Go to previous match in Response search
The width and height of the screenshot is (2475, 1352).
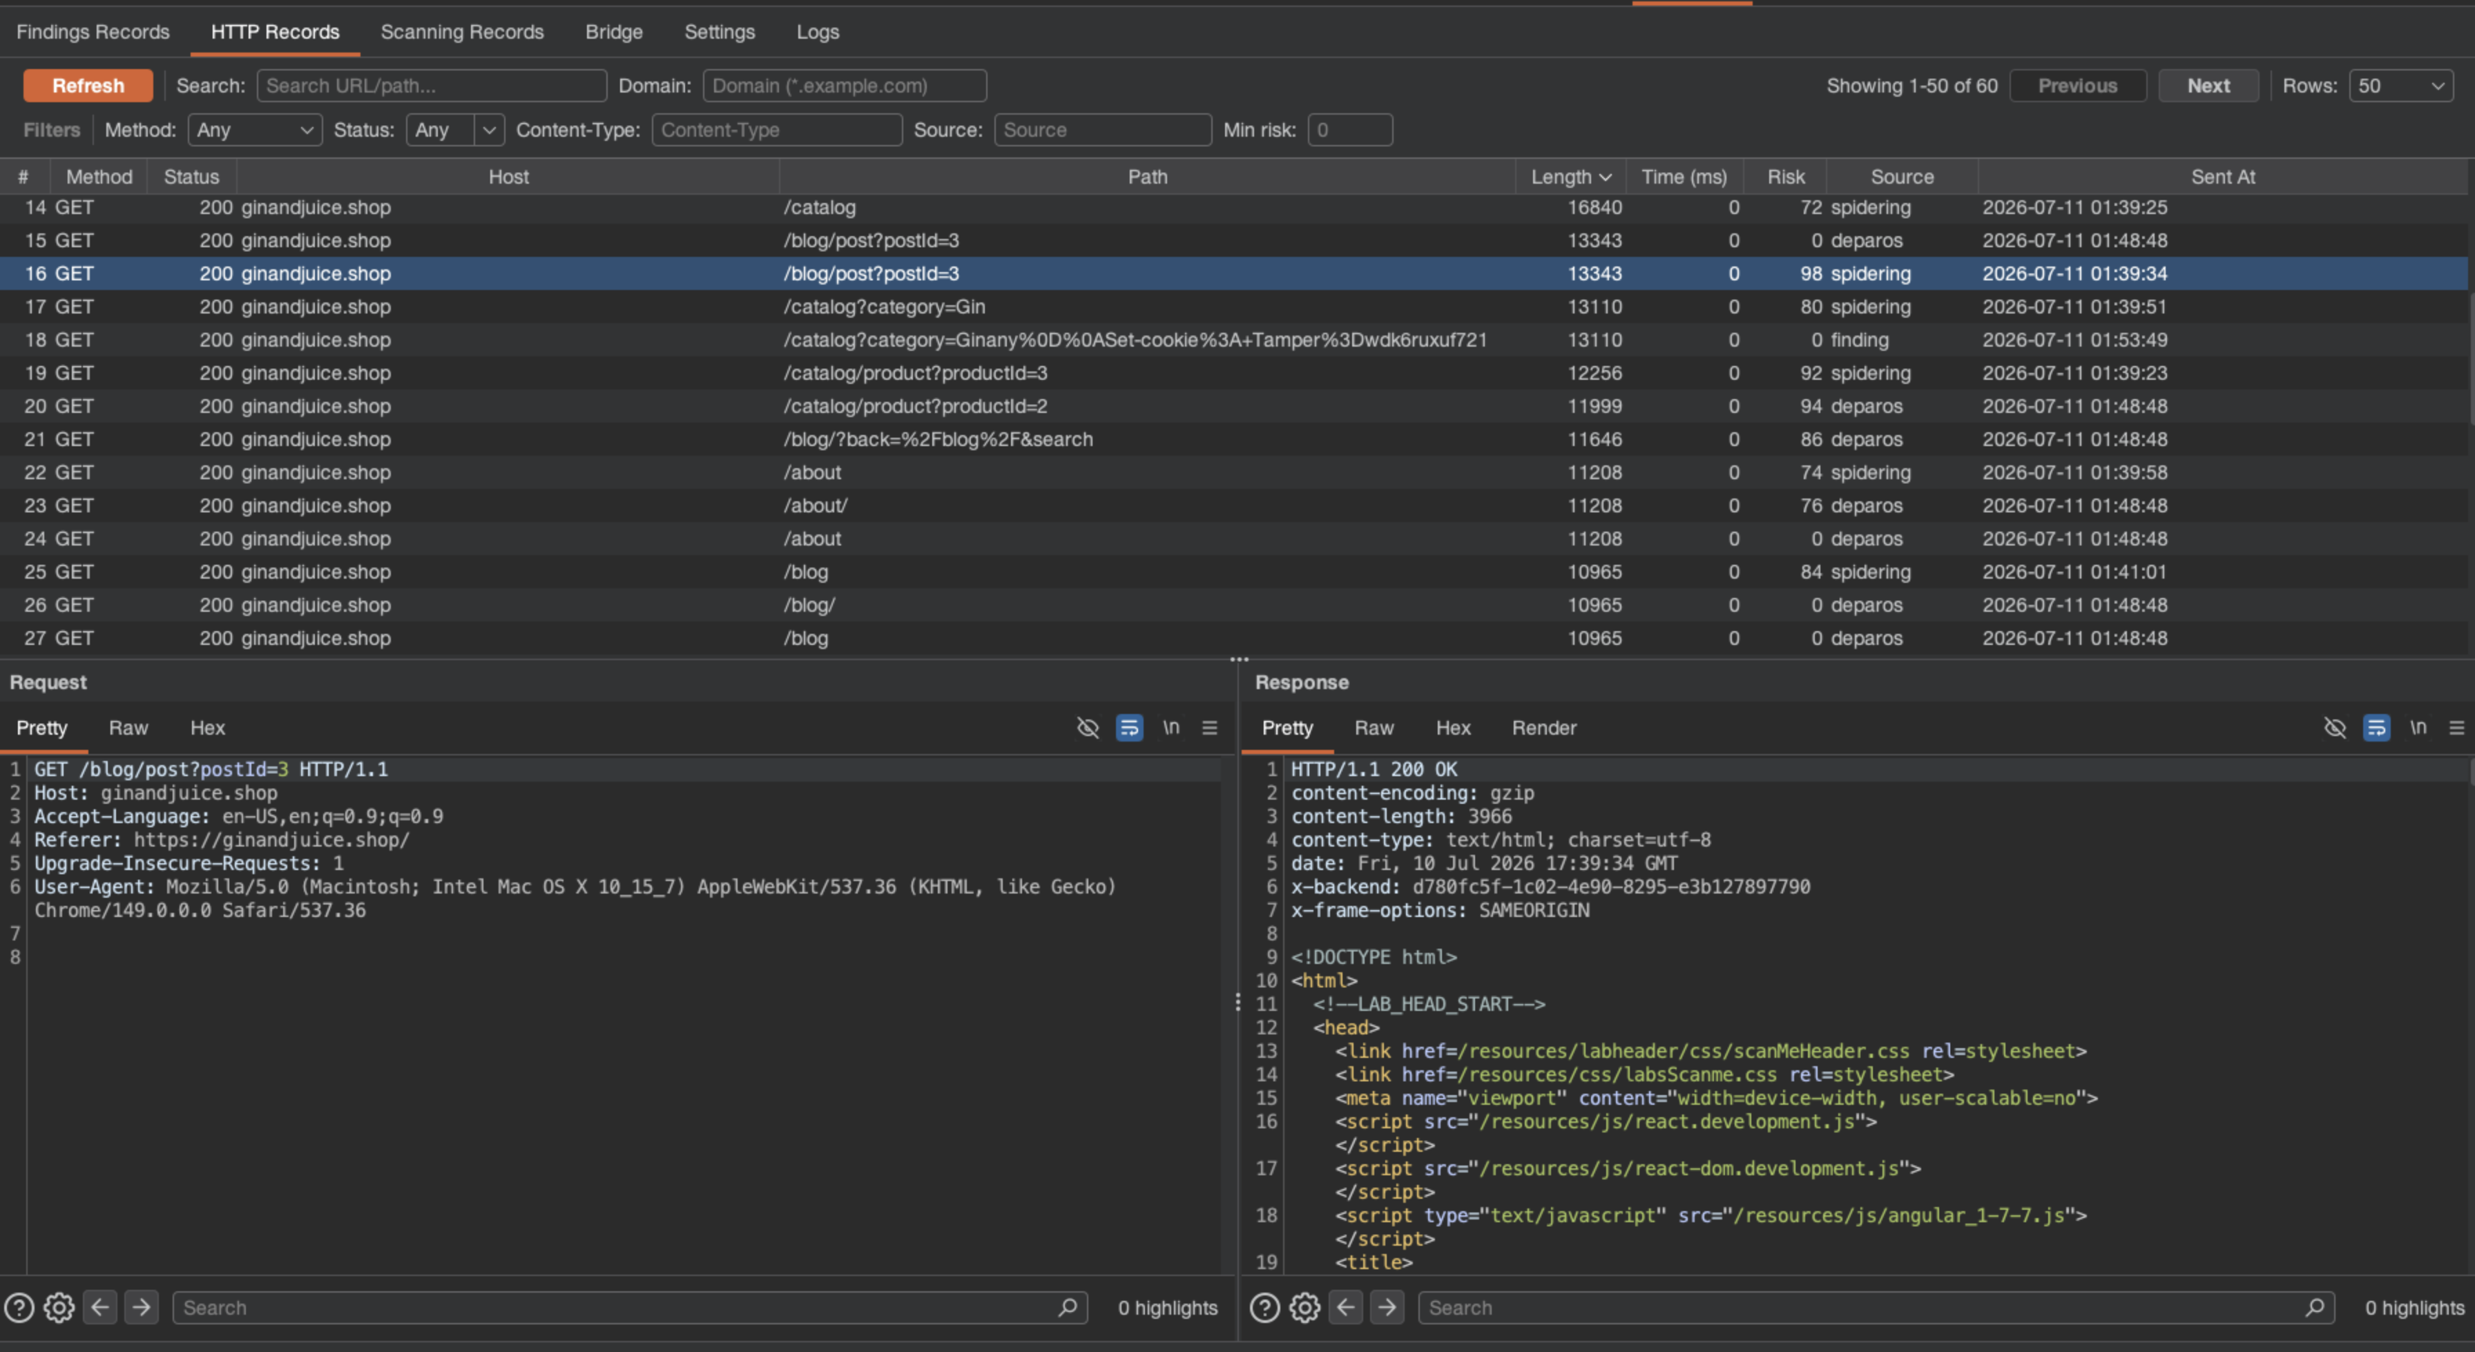[1346, 1307]
